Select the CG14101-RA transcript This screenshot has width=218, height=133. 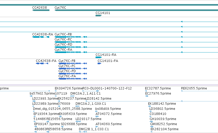(x=99, y=57)
